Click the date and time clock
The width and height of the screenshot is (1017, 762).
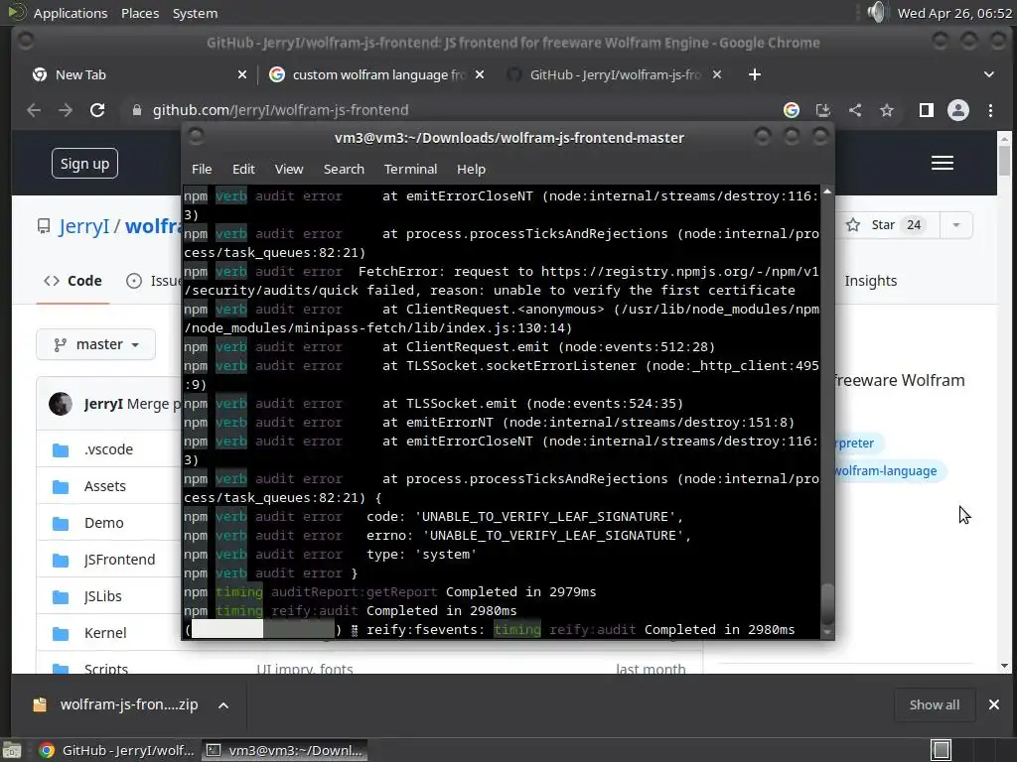coord(954,13)
